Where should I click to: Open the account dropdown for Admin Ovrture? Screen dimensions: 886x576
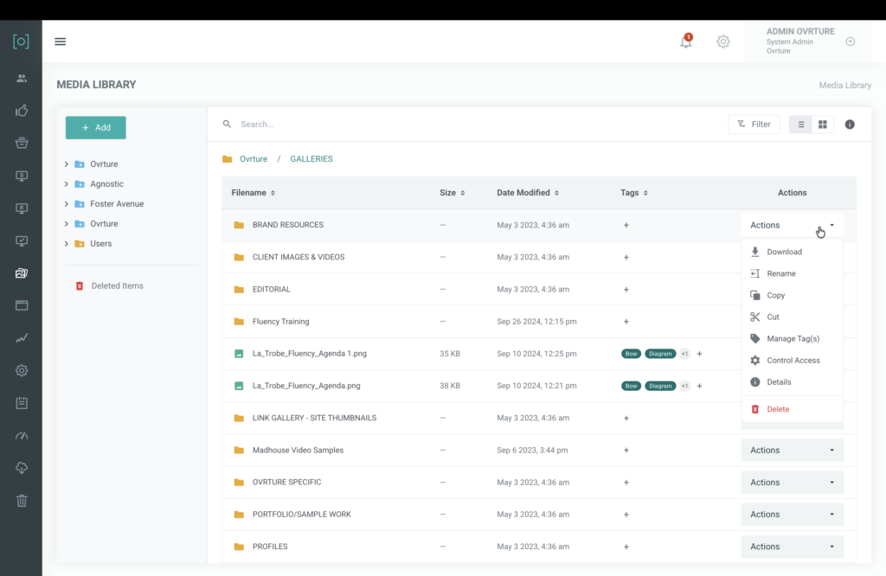850,41
